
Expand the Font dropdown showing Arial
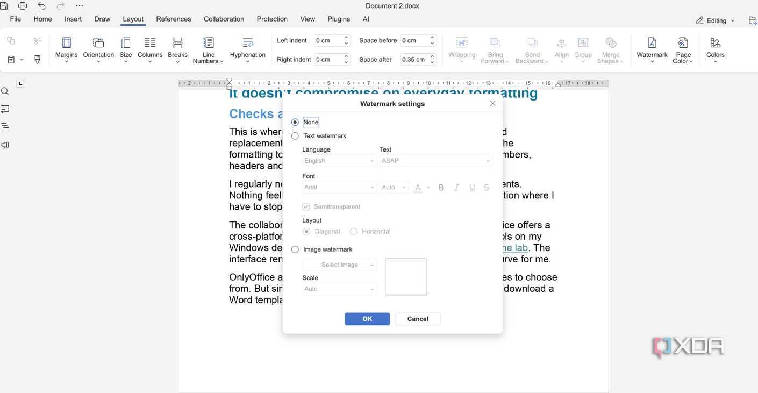[x=339, y=188]
